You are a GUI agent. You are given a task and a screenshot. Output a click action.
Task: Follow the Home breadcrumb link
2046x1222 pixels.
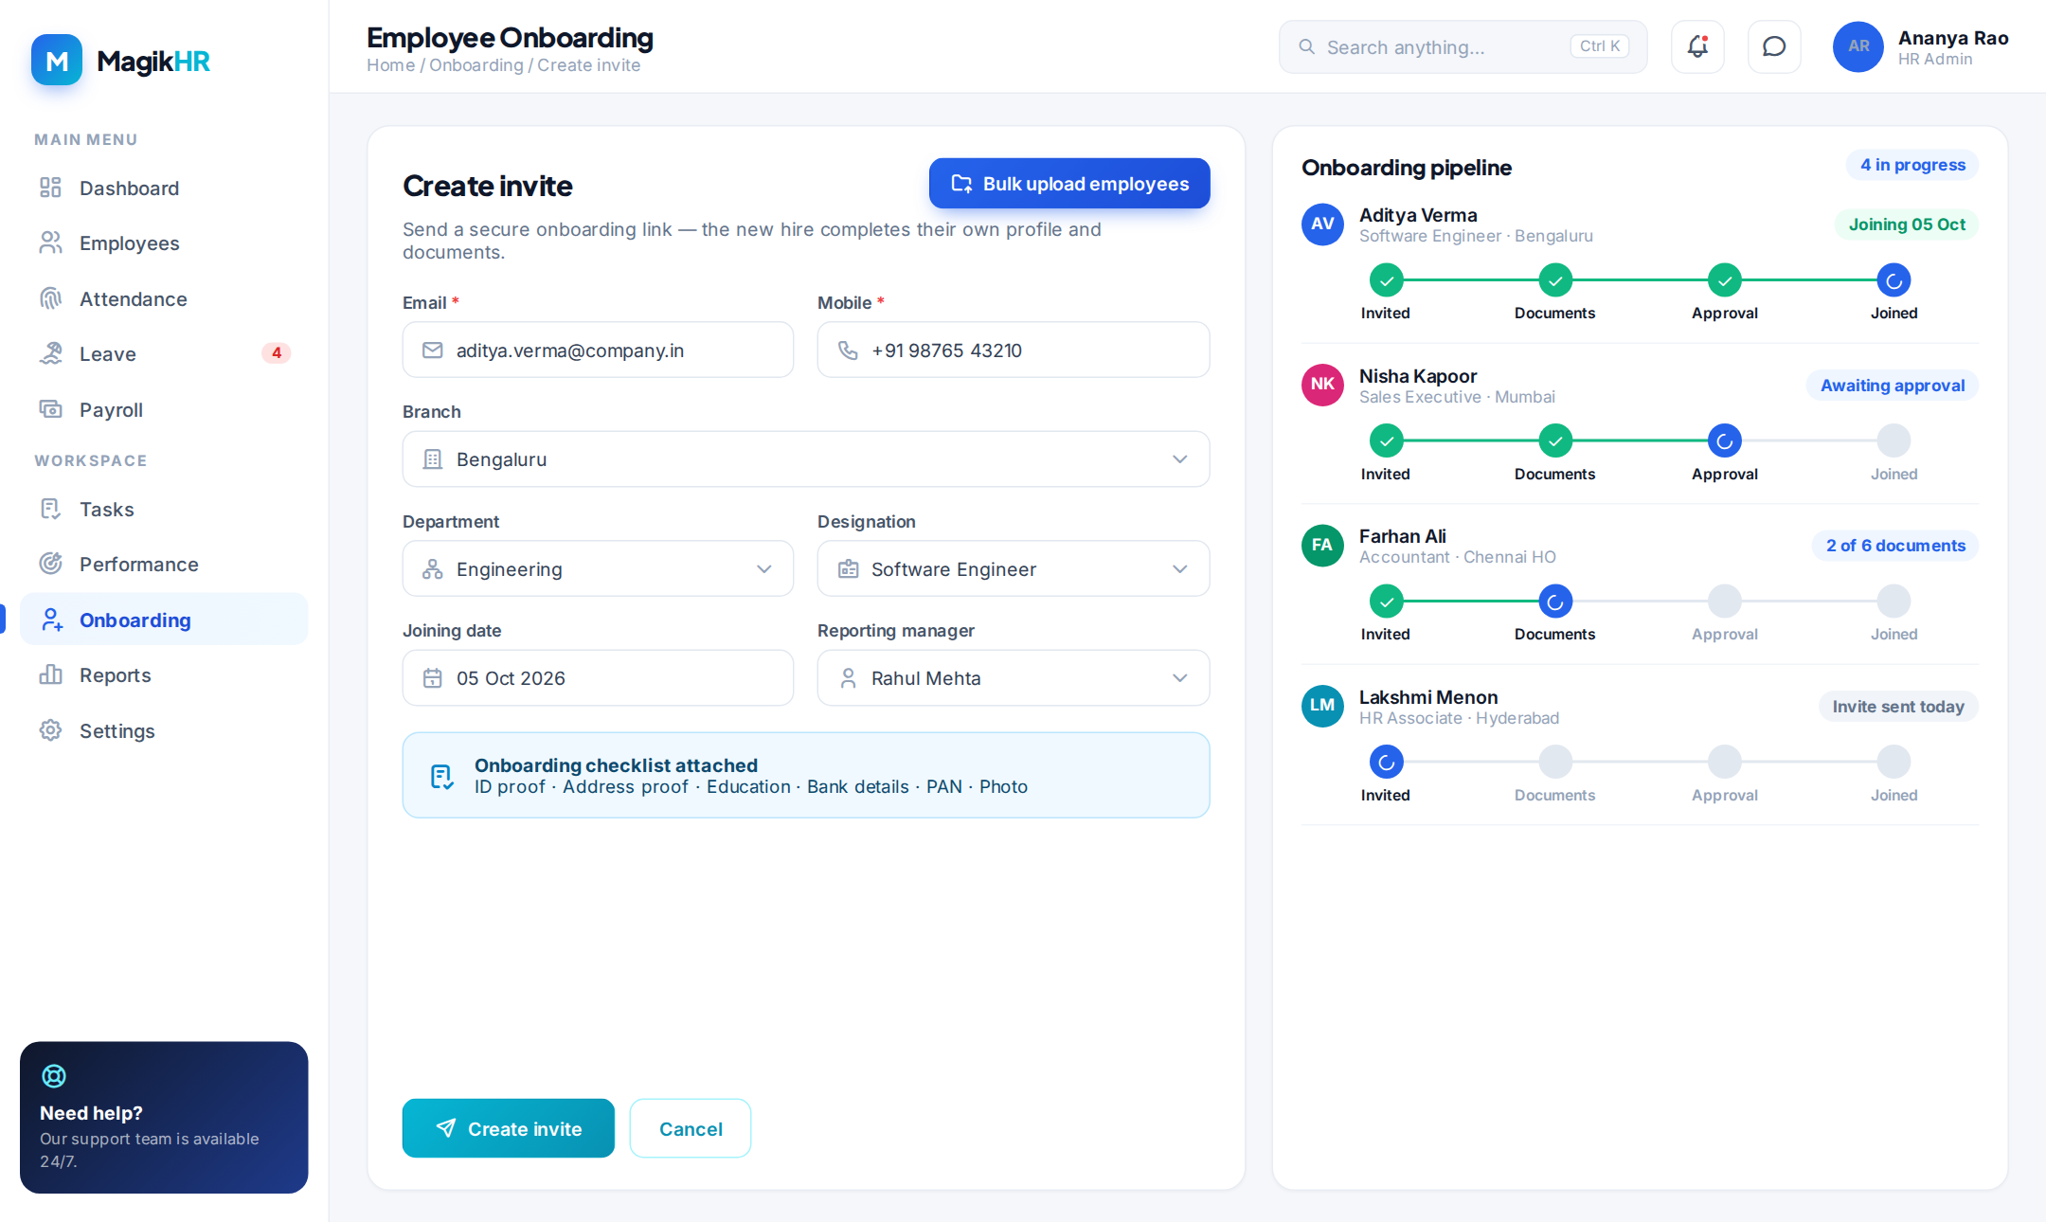[x=391, y=65]
